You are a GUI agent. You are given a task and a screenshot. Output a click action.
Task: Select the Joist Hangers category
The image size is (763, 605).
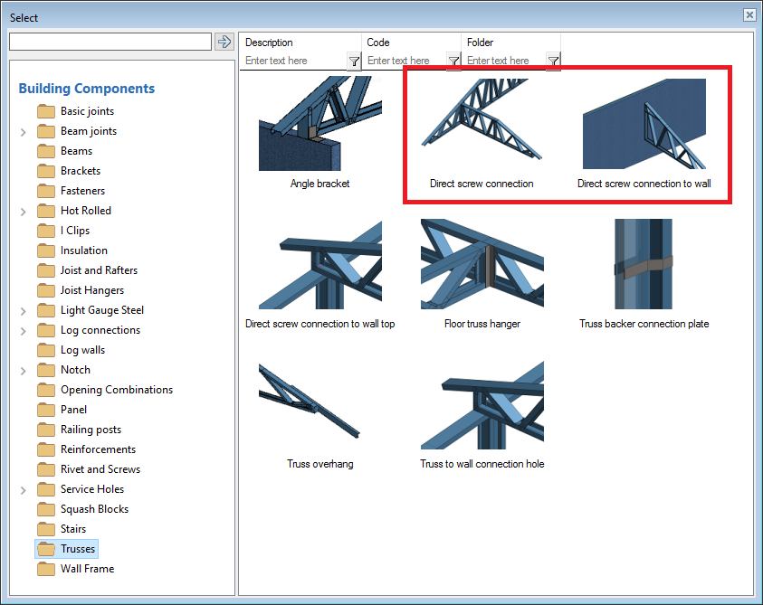(x=93, y=289)
